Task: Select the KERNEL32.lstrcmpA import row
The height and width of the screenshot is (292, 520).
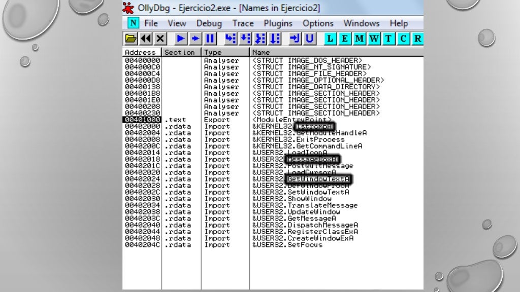Action: coord(273,126)
